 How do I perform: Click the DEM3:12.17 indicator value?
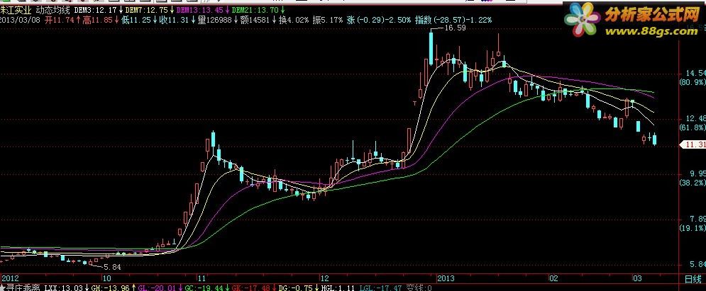(96, 9)
